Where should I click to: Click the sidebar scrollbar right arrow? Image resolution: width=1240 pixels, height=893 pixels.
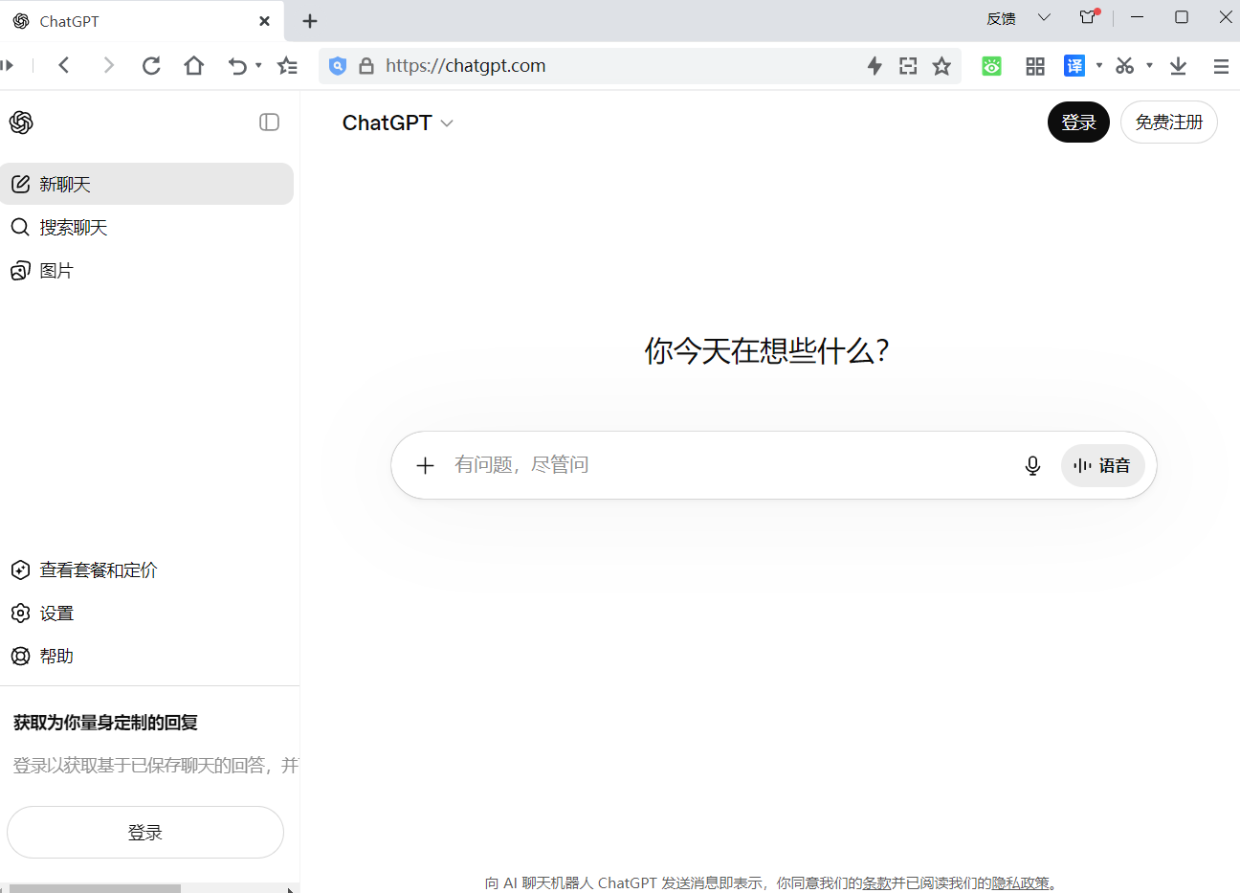point(290,889)
